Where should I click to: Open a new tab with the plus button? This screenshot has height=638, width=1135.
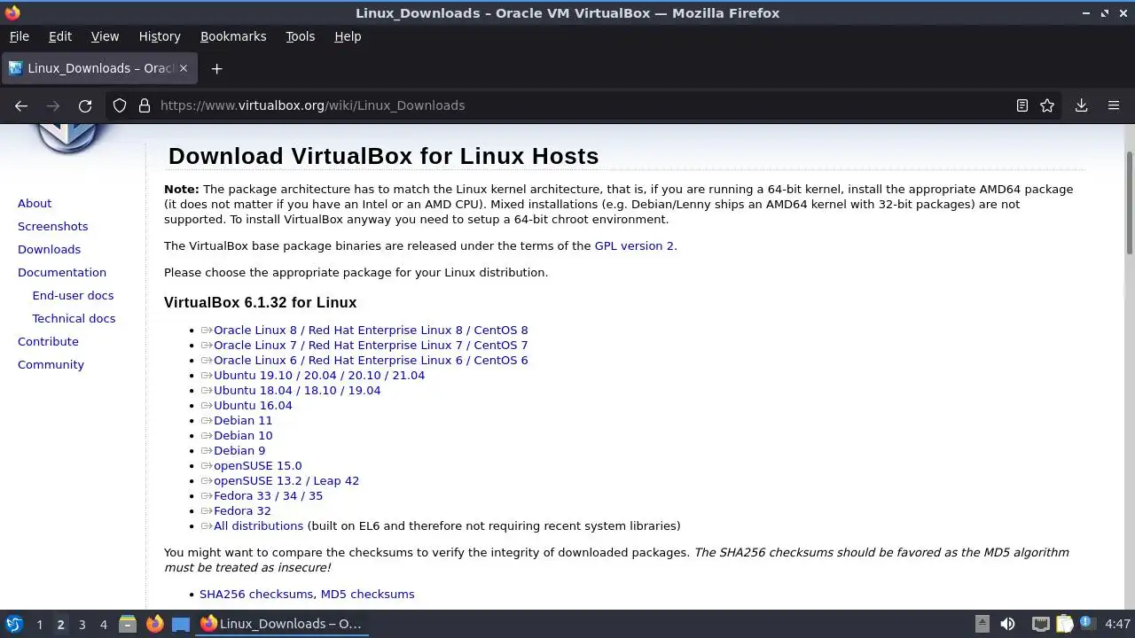click(216, 68)
